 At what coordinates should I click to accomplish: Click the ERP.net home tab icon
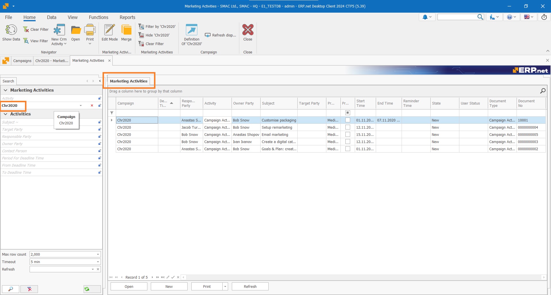[6, 61]
